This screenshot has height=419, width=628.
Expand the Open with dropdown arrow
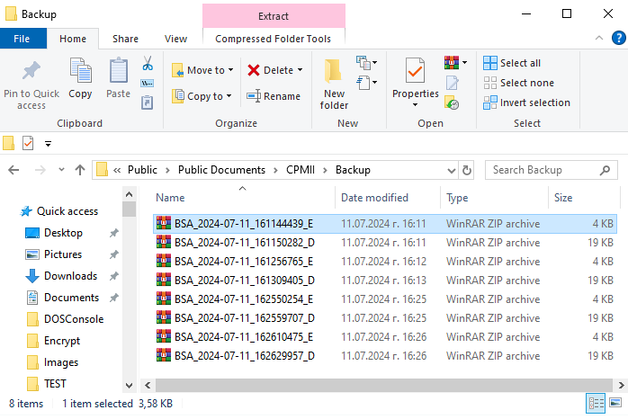(464, 62)
